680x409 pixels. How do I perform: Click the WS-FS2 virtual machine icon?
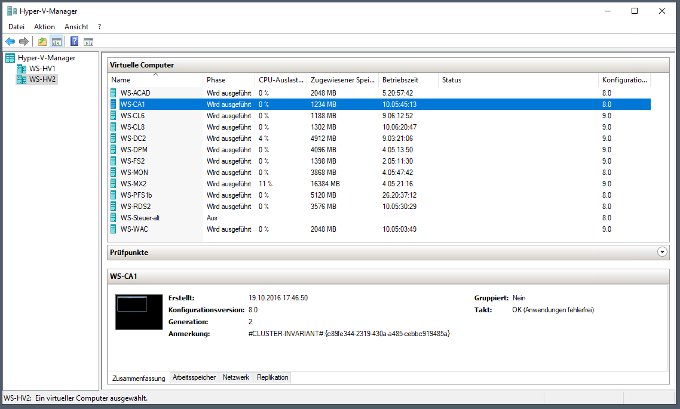tap(113, 161)
